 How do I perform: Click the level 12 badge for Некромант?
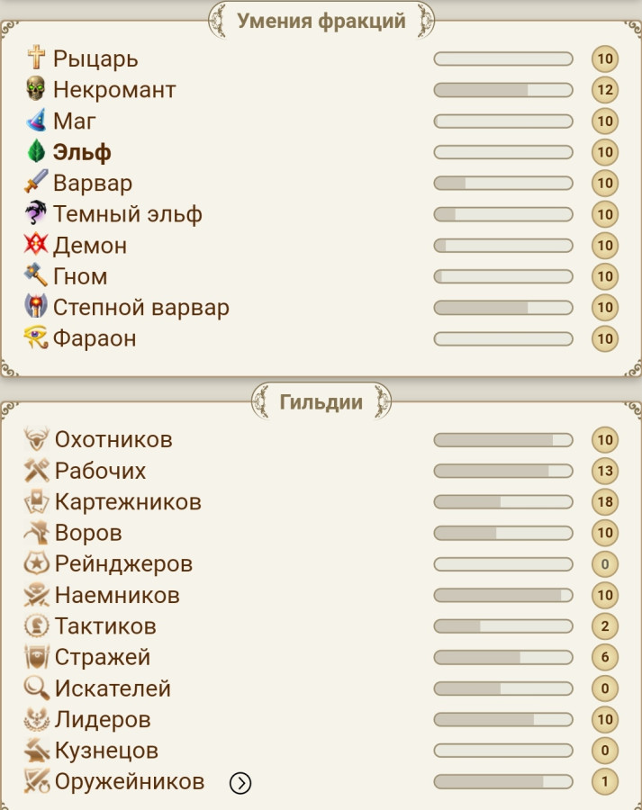(605, 90)
